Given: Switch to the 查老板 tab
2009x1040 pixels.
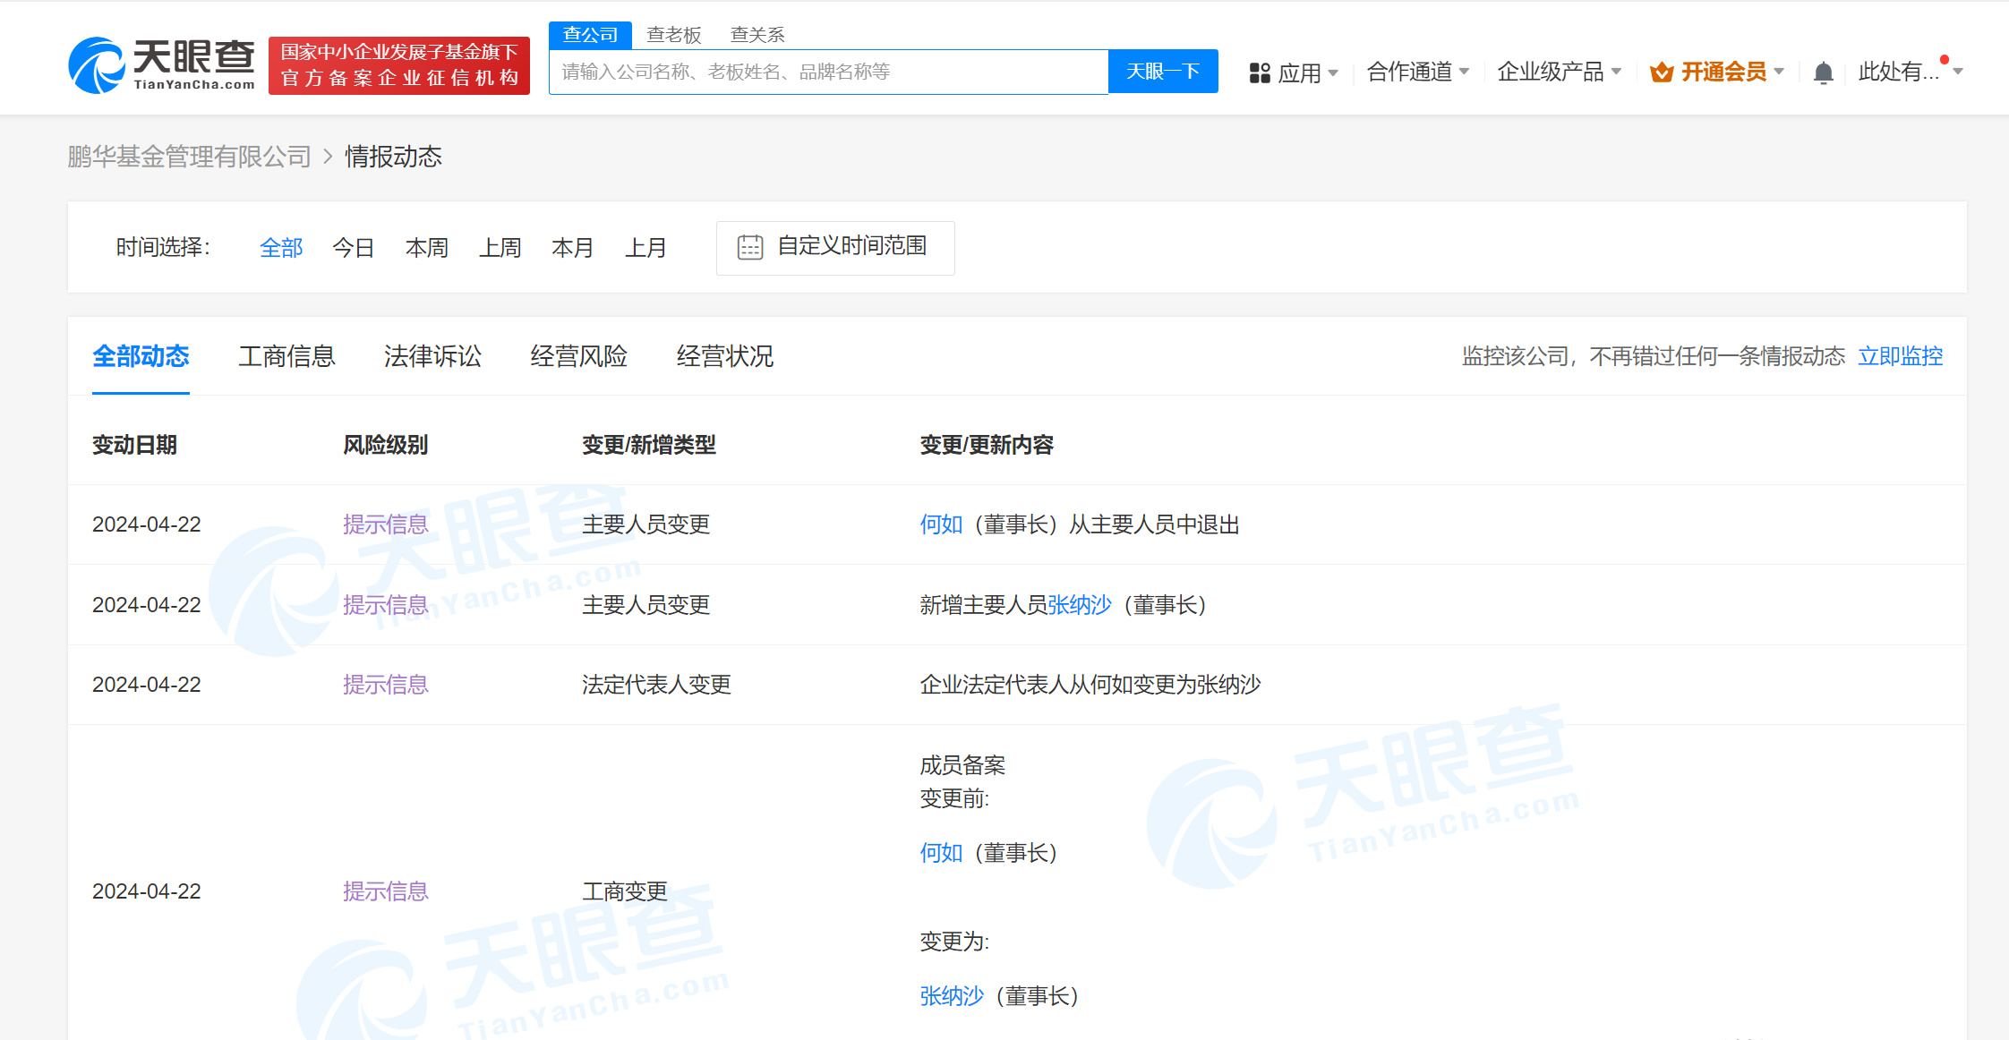Looking at the screenshot, I should click(674, 34).
